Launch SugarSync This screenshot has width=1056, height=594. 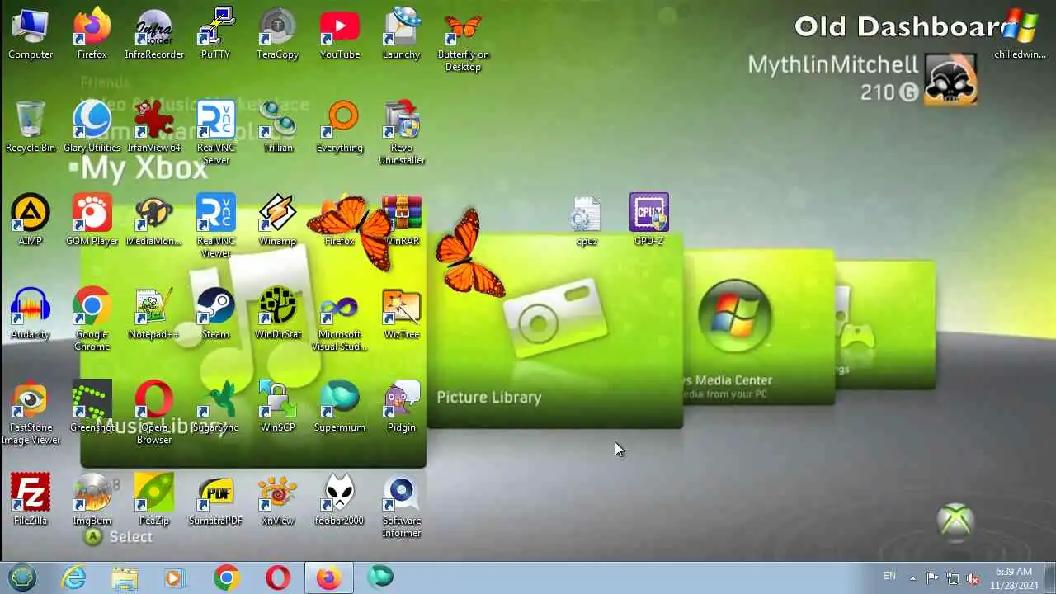click(216, 407)
